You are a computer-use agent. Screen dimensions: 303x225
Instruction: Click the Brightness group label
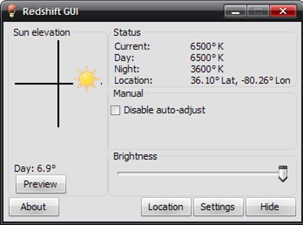[135, 156]
